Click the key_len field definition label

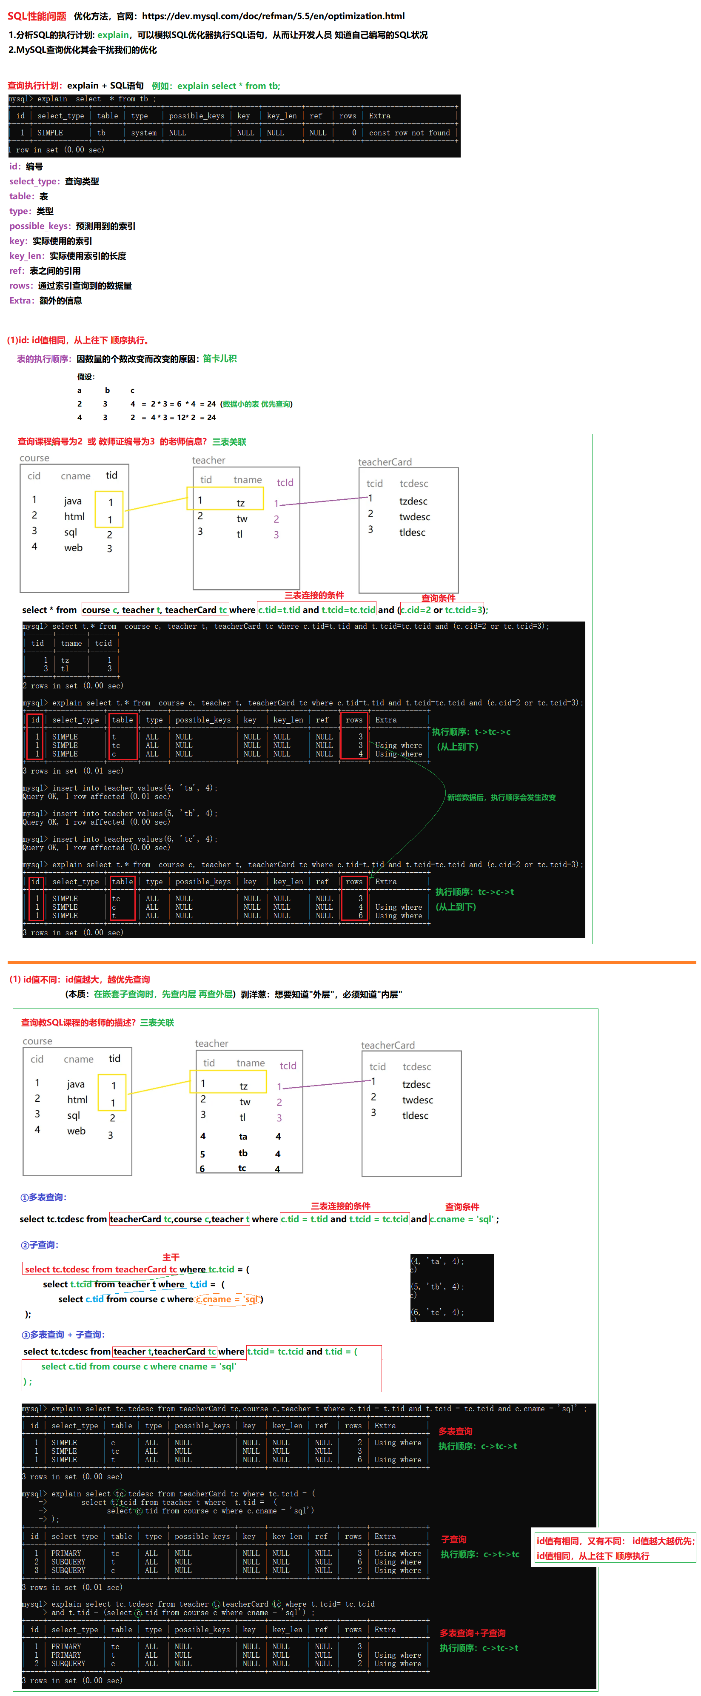(x=27, y=255)
